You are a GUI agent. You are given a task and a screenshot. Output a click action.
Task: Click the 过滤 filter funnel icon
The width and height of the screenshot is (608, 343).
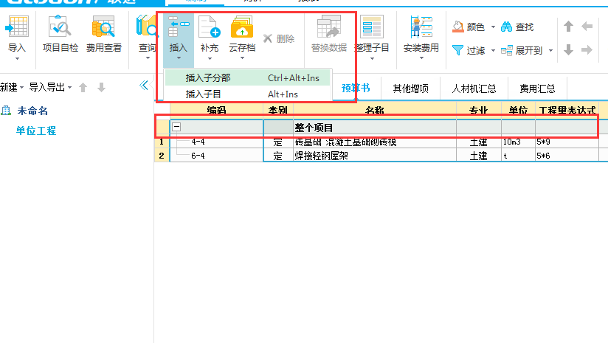tap(458, 50)
